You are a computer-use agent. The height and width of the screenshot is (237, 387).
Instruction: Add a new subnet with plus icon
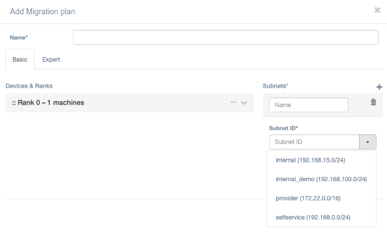[x=379, y=87]
